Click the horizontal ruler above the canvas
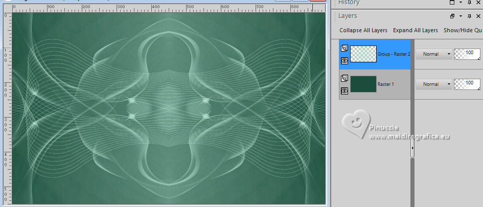 point(169,8)
